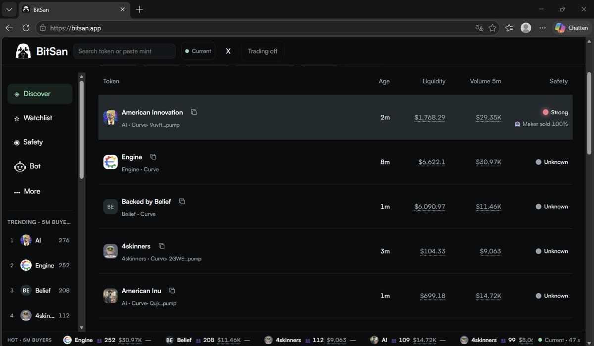This screenshot has height=346, width=594.
Task: Click the American Innovation token avatar
Action: click(x=110, y=117)
